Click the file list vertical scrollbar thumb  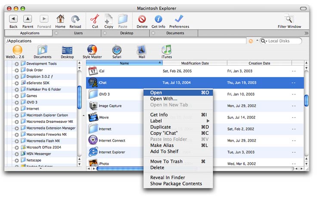(x=307, y=100)
